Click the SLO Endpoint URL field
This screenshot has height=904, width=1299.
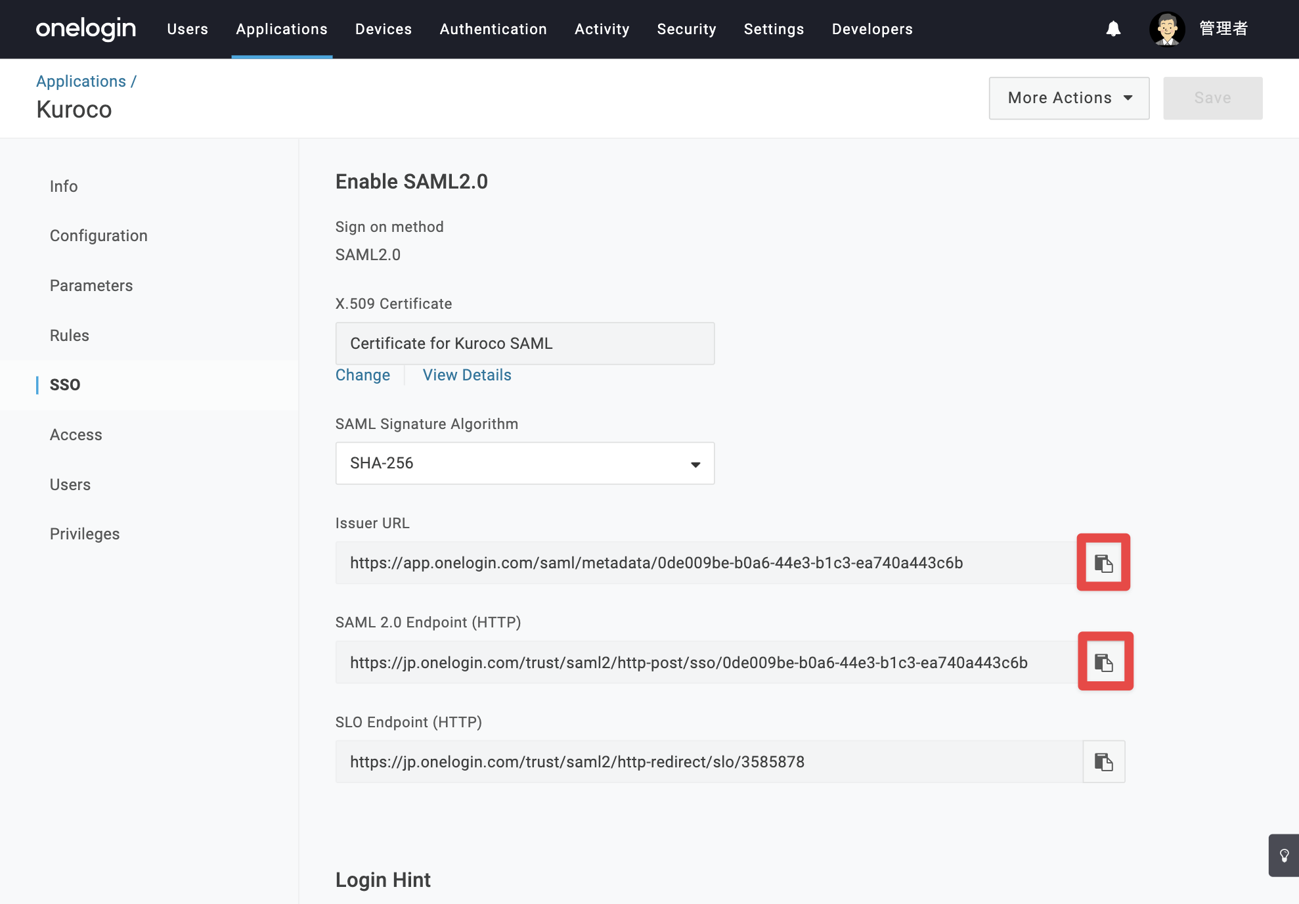[709, 761]
